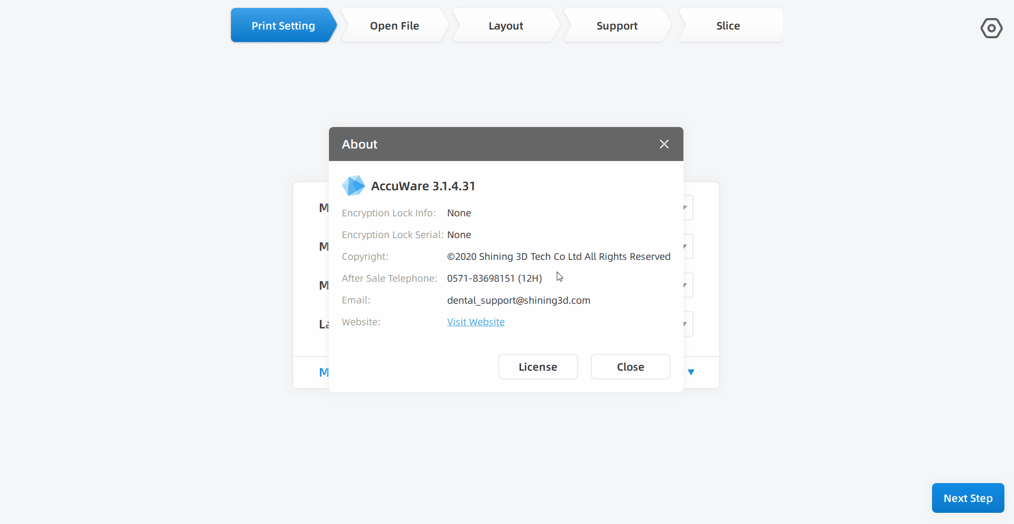Expand the fourth dropdown arrow in settings panel
Image resolution: width=1014 pixels, height=524 pixels.
coord(686,324)
